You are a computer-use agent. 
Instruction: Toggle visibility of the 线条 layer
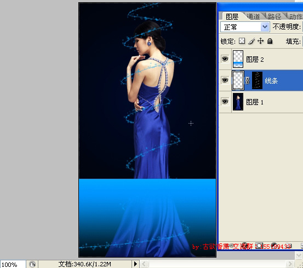[225, 80]
